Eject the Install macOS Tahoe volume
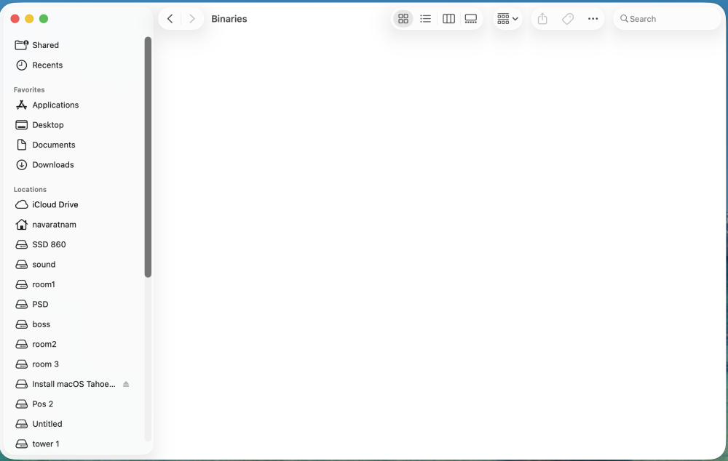 click(126, 384)
